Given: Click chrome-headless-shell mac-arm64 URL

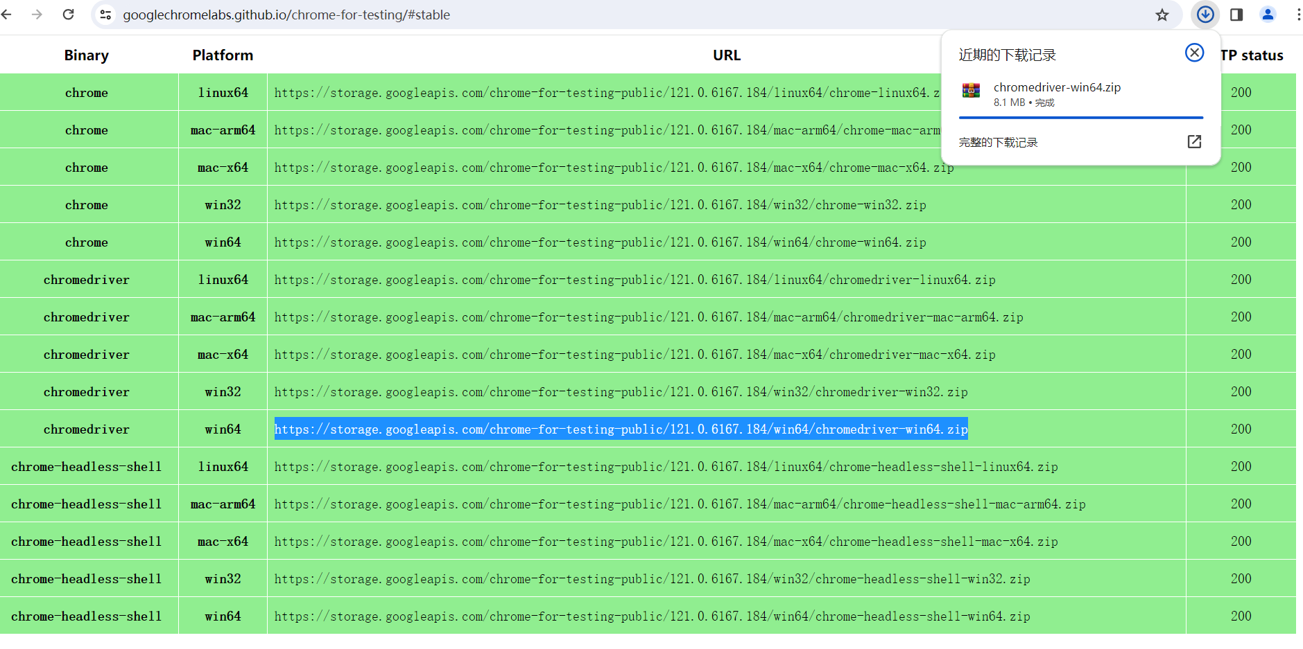Looking at the screenshot, I should [x=680, y=504].
